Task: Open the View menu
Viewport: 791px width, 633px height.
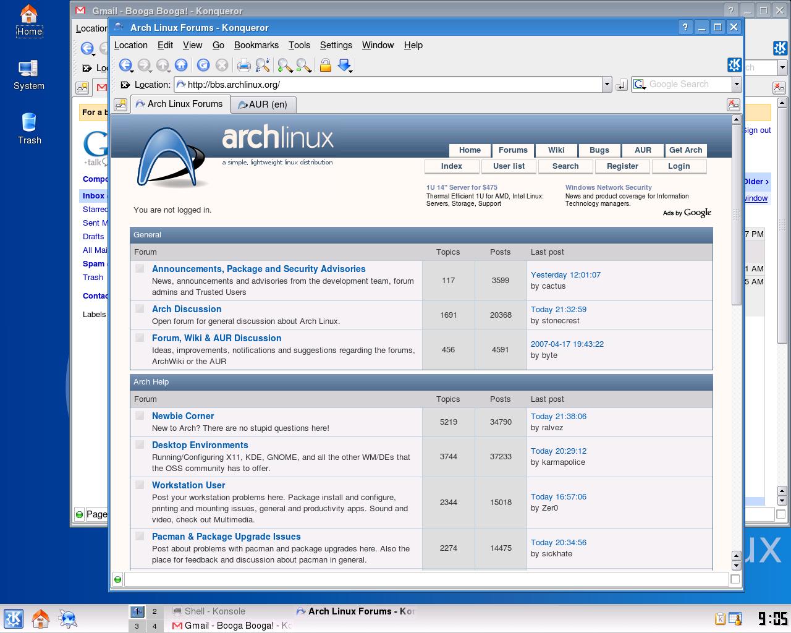Action: coord(192,45)
